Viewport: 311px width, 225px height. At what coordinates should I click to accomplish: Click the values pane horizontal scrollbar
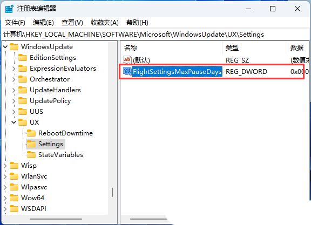click(x=148, y=219)
